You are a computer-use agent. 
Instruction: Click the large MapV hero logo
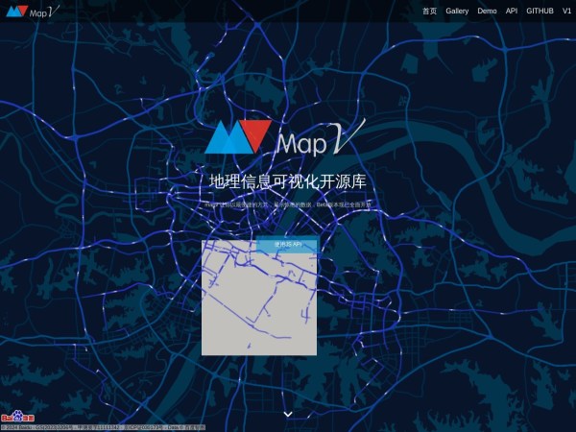285,136
